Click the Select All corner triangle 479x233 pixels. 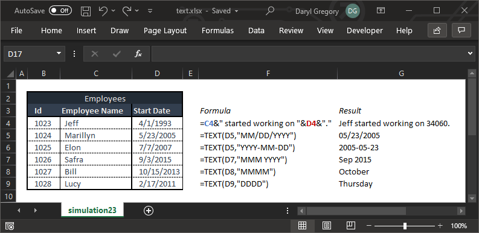coord(11,74)
